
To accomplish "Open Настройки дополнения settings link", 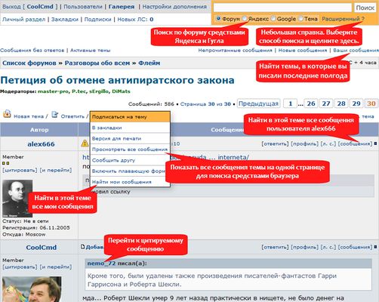I will (174, 7).
